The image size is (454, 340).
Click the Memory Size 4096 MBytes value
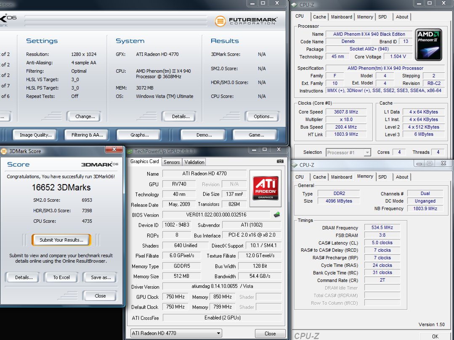(339, 201)
